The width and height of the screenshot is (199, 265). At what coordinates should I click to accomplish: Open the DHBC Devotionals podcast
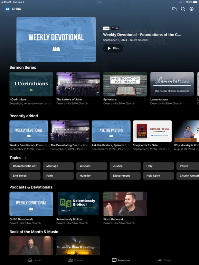tap(31, 204)
